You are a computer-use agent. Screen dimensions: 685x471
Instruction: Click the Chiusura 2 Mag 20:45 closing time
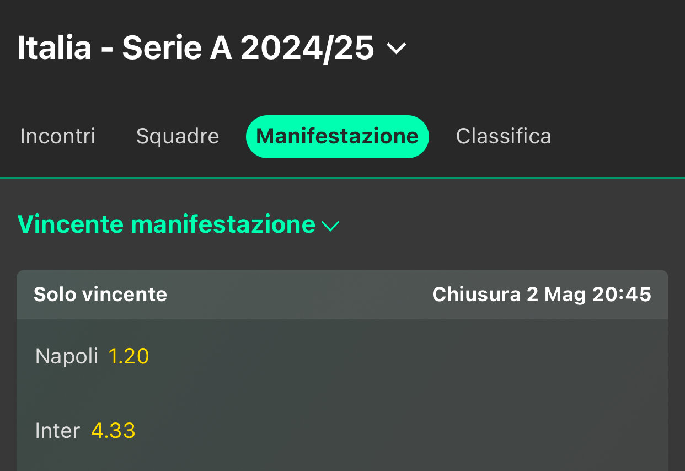[541, 295]
